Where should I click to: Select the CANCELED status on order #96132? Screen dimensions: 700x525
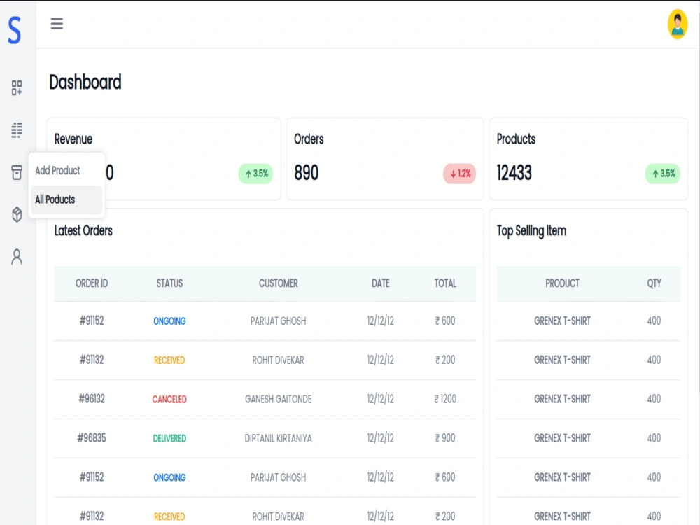pyautogui.click(x=169, y=399)
